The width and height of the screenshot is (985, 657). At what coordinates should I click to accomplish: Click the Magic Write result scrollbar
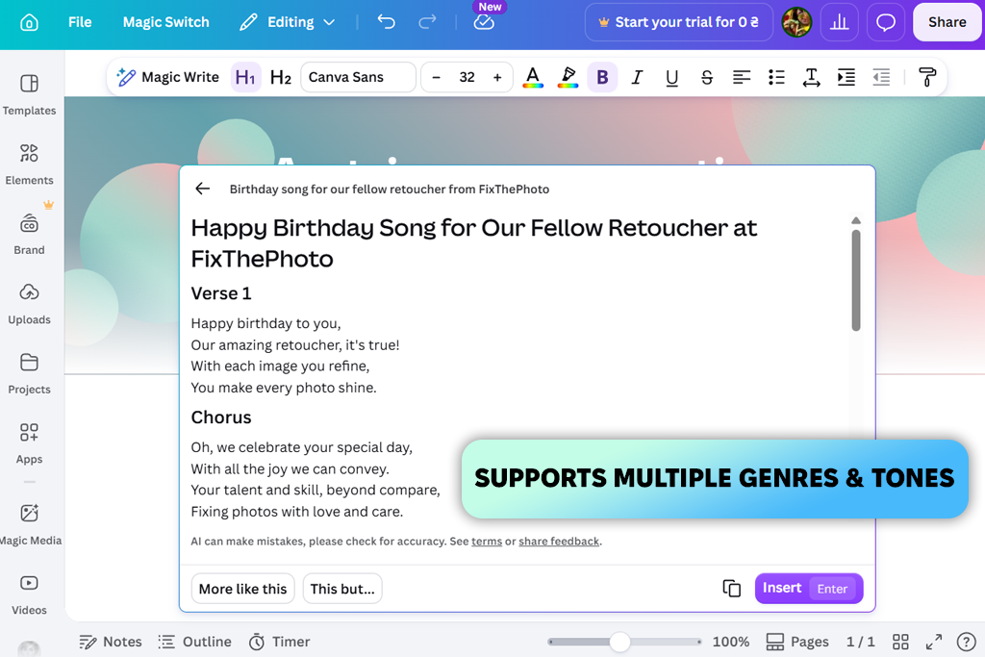point(855,280)
